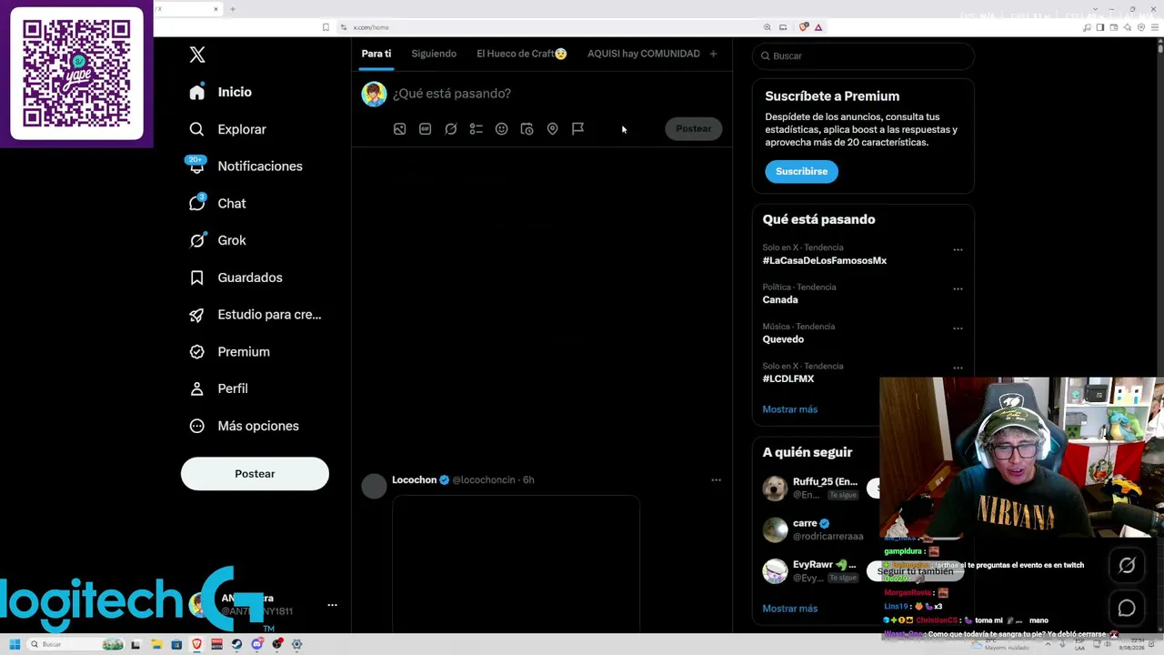Tag a location on the post

(552, 129)
